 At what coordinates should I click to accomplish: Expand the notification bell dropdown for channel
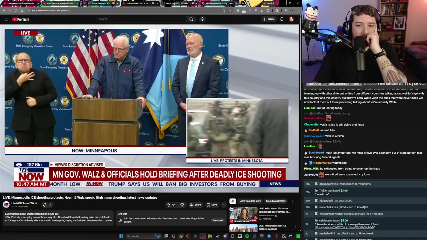[x=47, y=205]
